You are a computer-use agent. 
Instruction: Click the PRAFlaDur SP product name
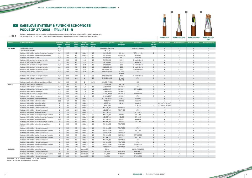[x=193, y=38]
